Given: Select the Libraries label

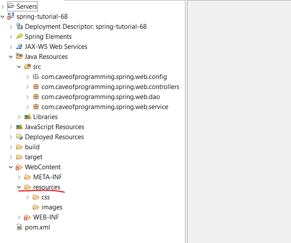Looking at the screenshot, I should (x=45, y=117).
